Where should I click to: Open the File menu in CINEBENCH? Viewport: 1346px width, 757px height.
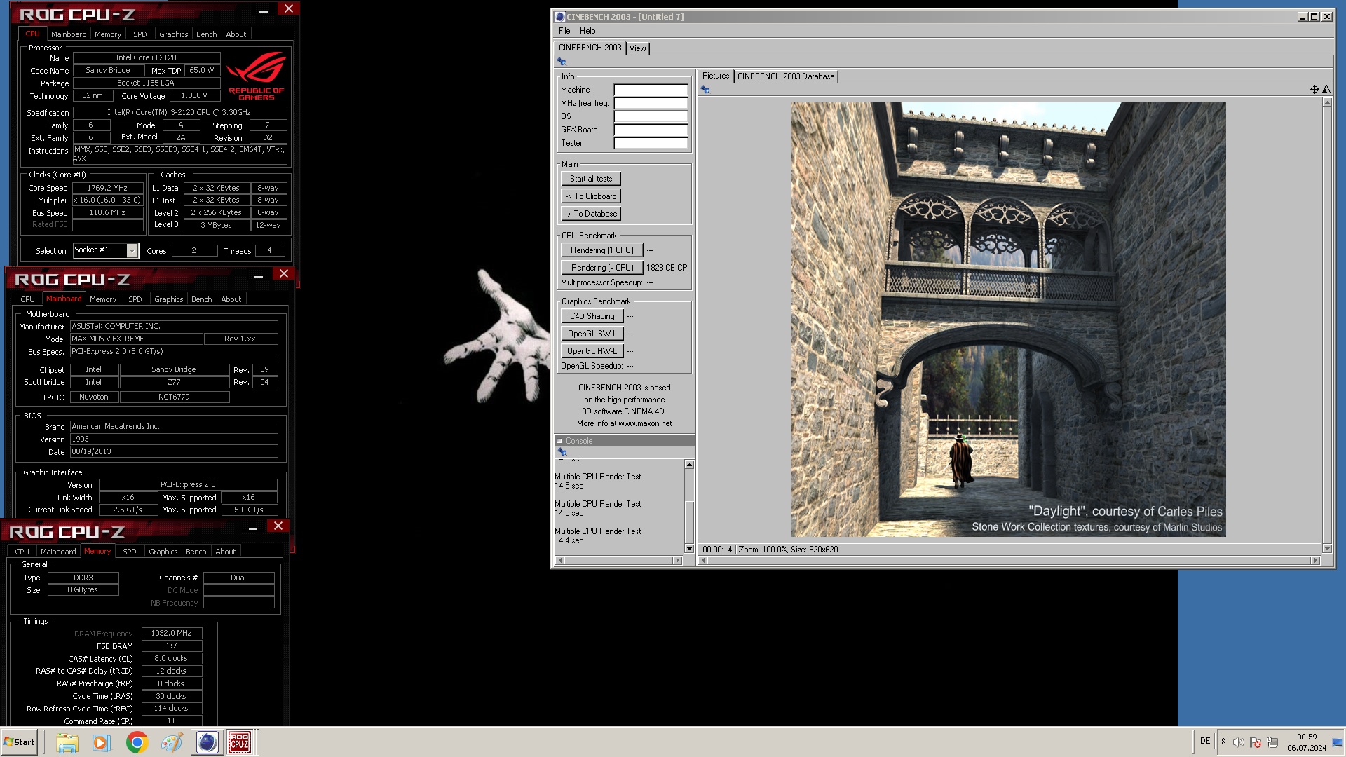click(x=564, y=31)
